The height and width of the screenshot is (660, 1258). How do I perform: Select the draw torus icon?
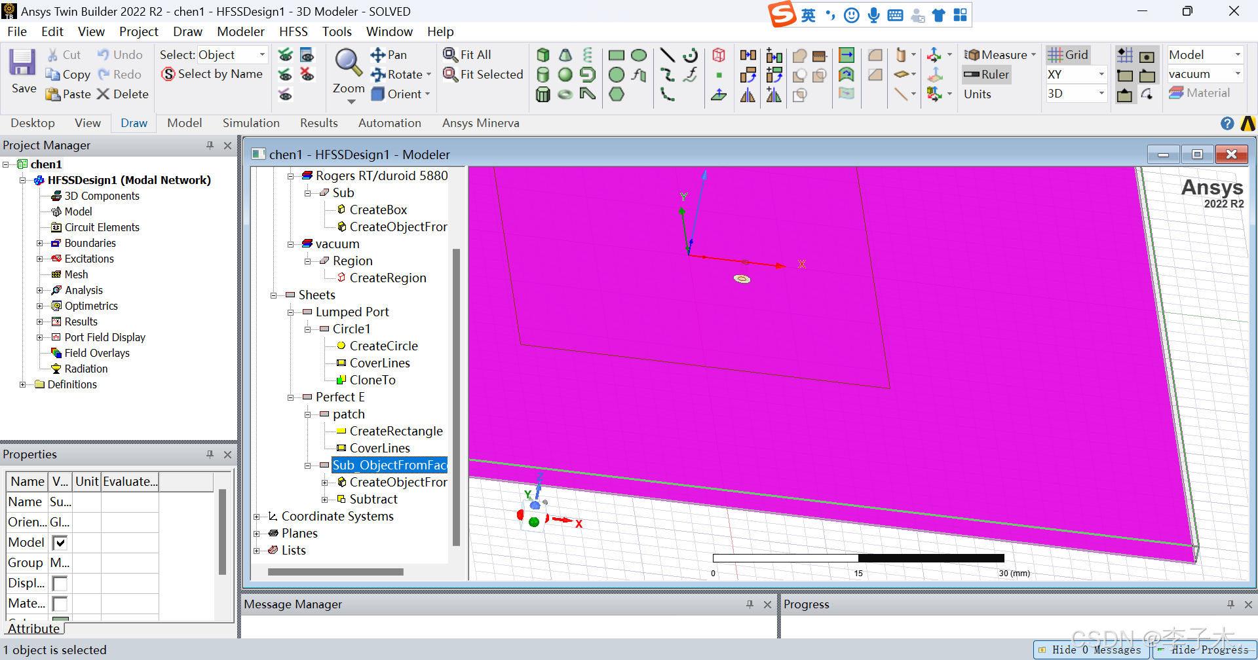pyautogui.click(x=565, y=94)
